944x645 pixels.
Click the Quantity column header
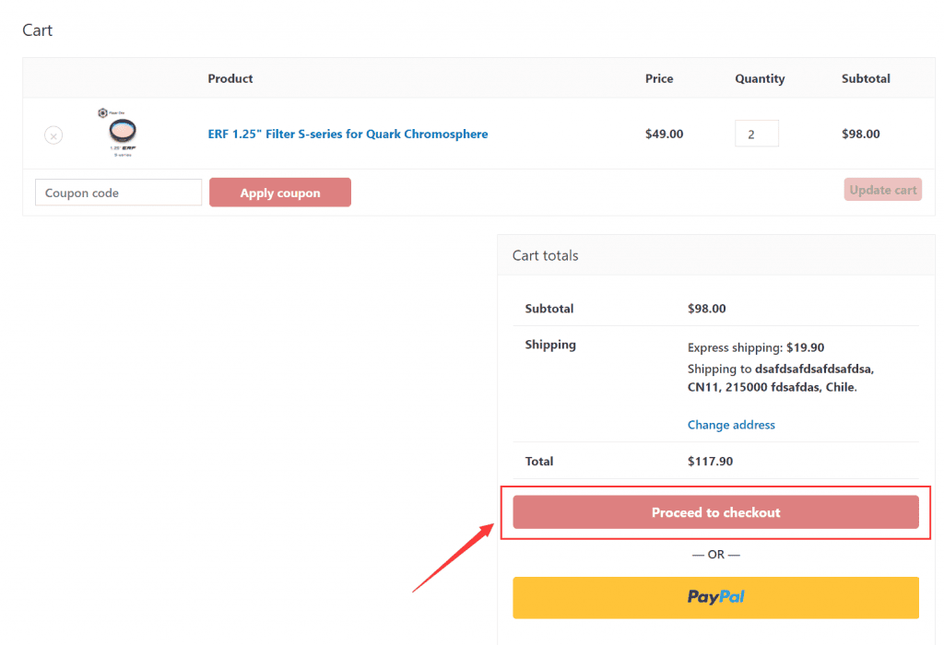(760, 79)
